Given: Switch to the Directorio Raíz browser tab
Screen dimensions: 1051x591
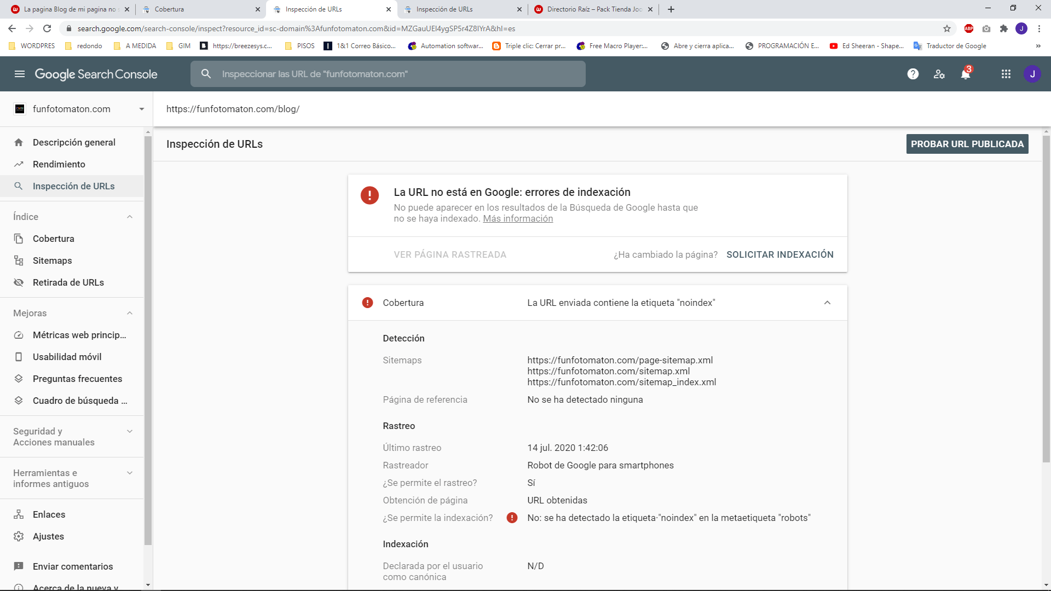Looking at the screenshot, I should click(593, 9).
